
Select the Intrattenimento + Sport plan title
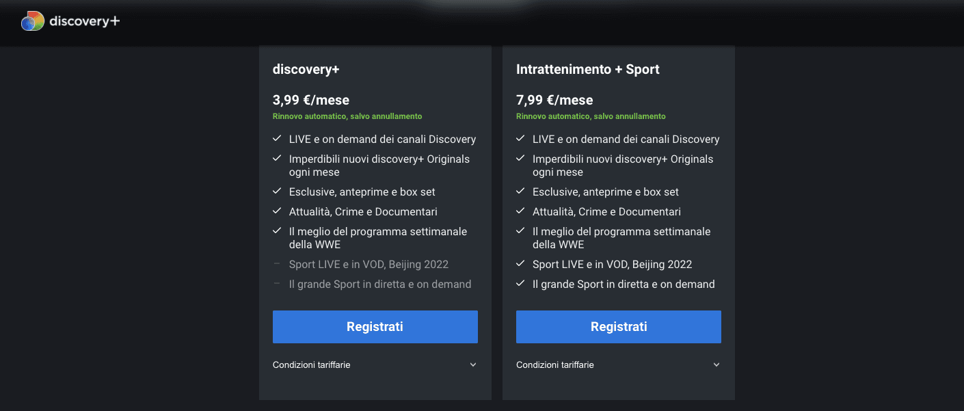click(x=587, y=69)
